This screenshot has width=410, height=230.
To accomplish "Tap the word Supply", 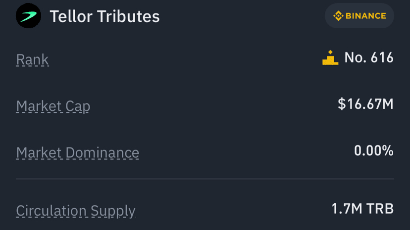I will 112,211.
